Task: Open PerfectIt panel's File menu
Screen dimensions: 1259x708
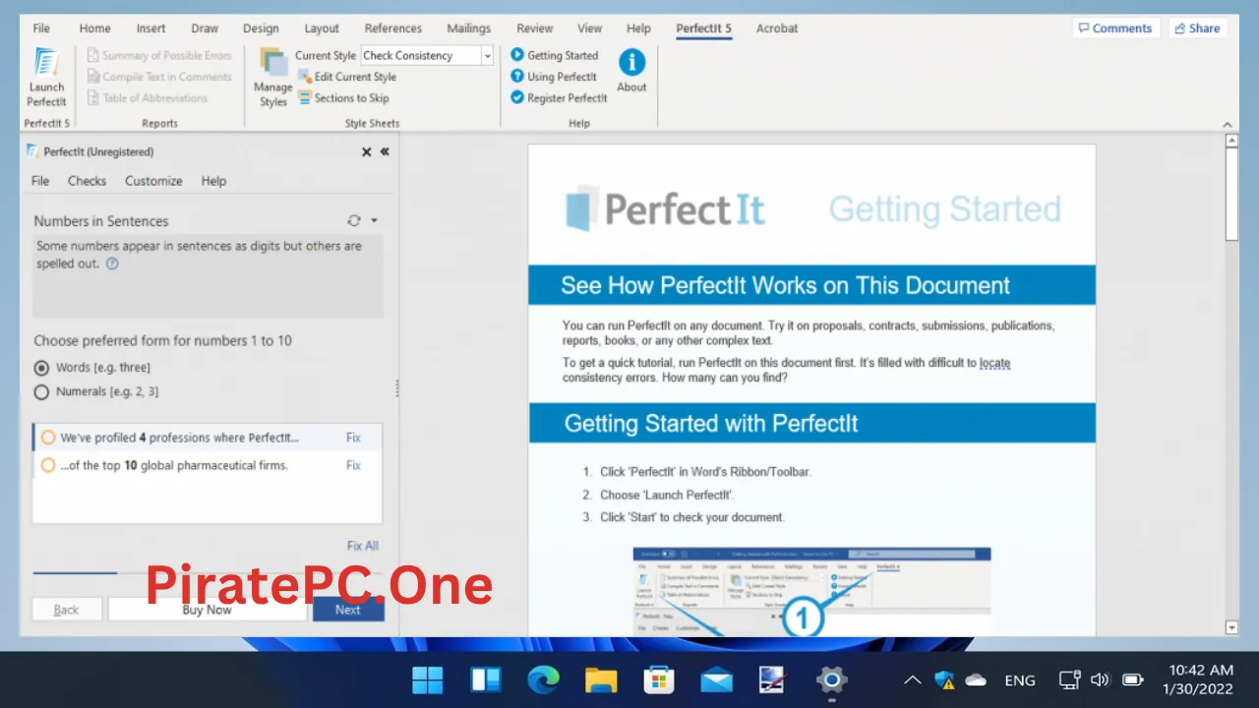Action: click(x=40, y=181)
